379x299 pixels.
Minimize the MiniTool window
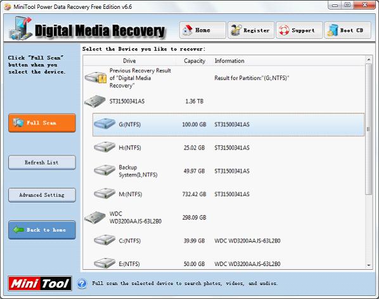coord(335,5)
